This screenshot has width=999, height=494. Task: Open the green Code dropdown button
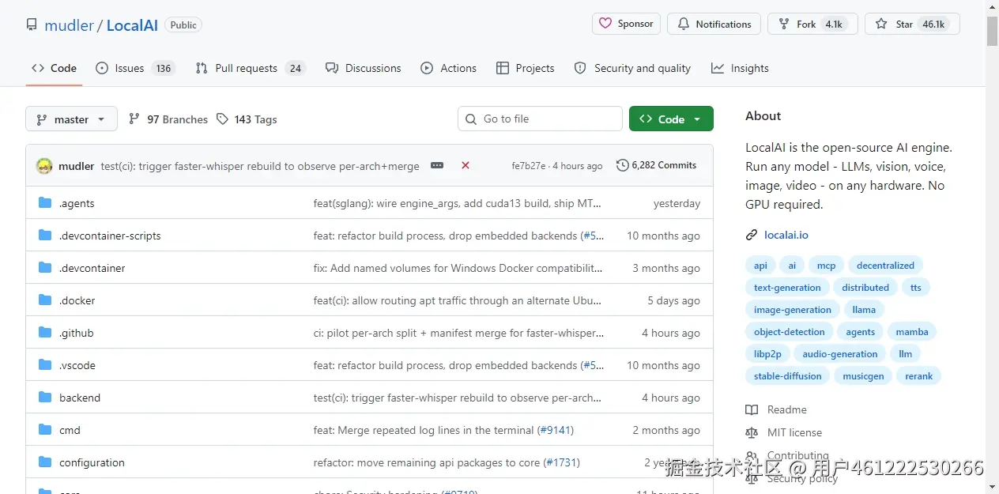671,119
